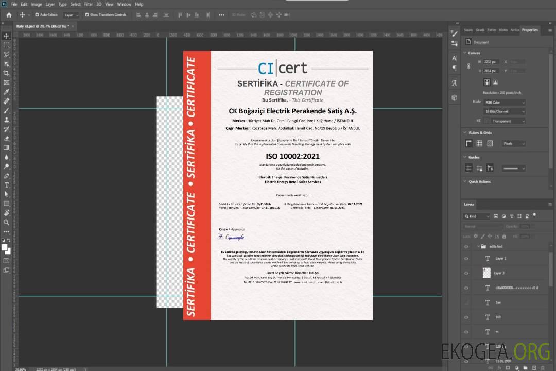Toggle the link width and height icon

click(468, 66)
